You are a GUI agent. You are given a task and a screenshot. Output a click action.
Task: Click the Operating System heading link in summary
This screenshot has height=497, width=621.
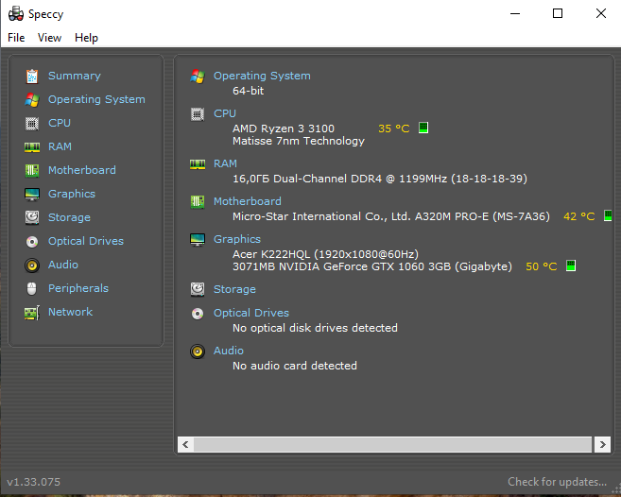pyautogui.click(x=262, y=76)
